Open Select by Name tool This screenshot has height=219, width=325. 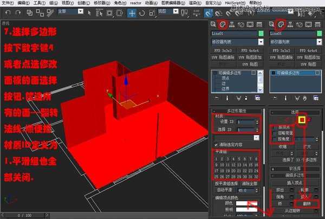(99, 13)
